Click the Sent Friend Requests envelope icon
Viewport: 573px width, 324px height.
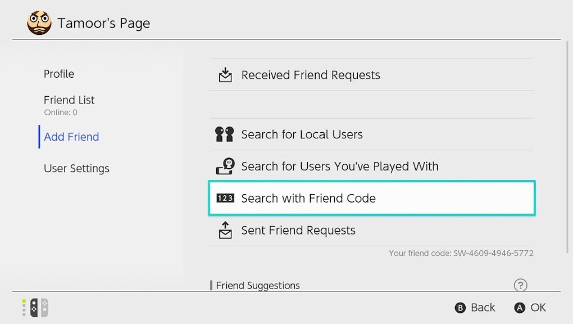pos(225,230)
